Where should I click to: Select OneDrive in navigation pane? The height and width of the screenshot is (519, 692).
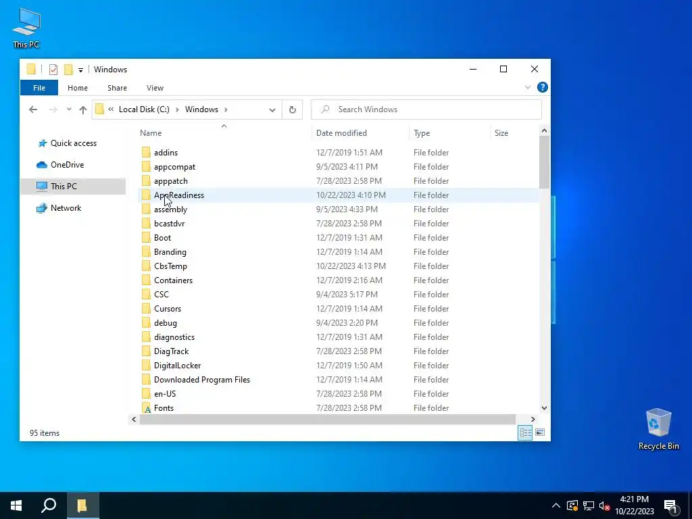pyautogui.click(x=67, y=165)
